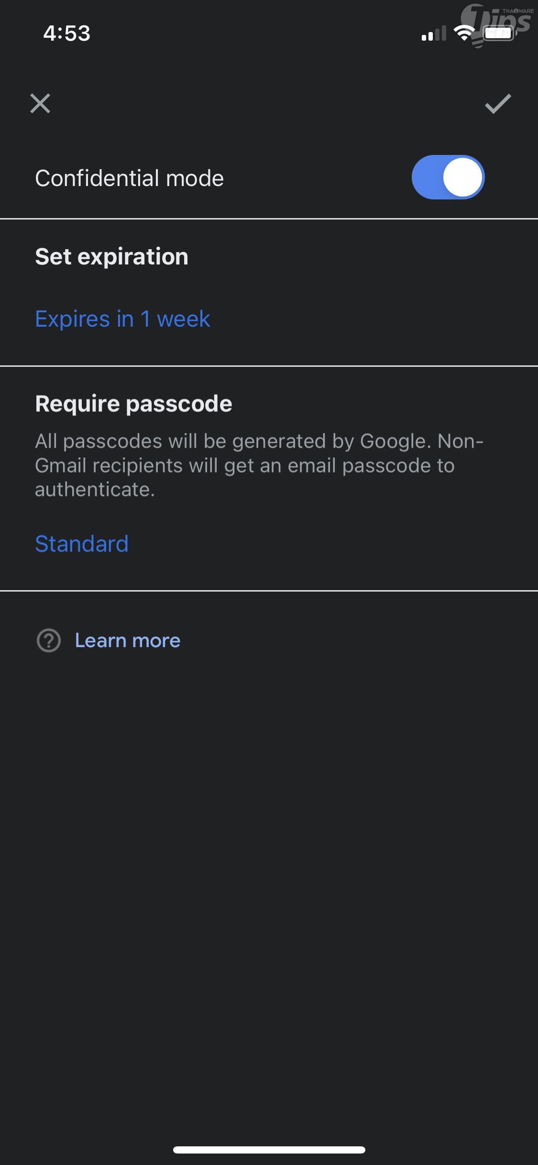Tap the cellular signal bars icon
538x1165 pixels.
coord(434,33)
